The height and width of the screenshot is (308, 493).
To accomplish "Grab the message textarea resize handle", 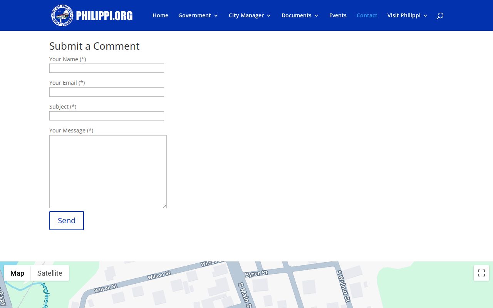I will 164,206.
